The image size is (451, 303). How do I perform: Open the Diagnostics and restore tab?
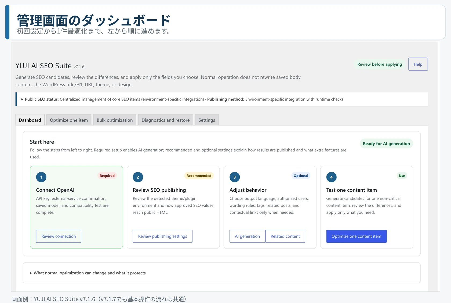pyautogui.click(x=165, y=120)
